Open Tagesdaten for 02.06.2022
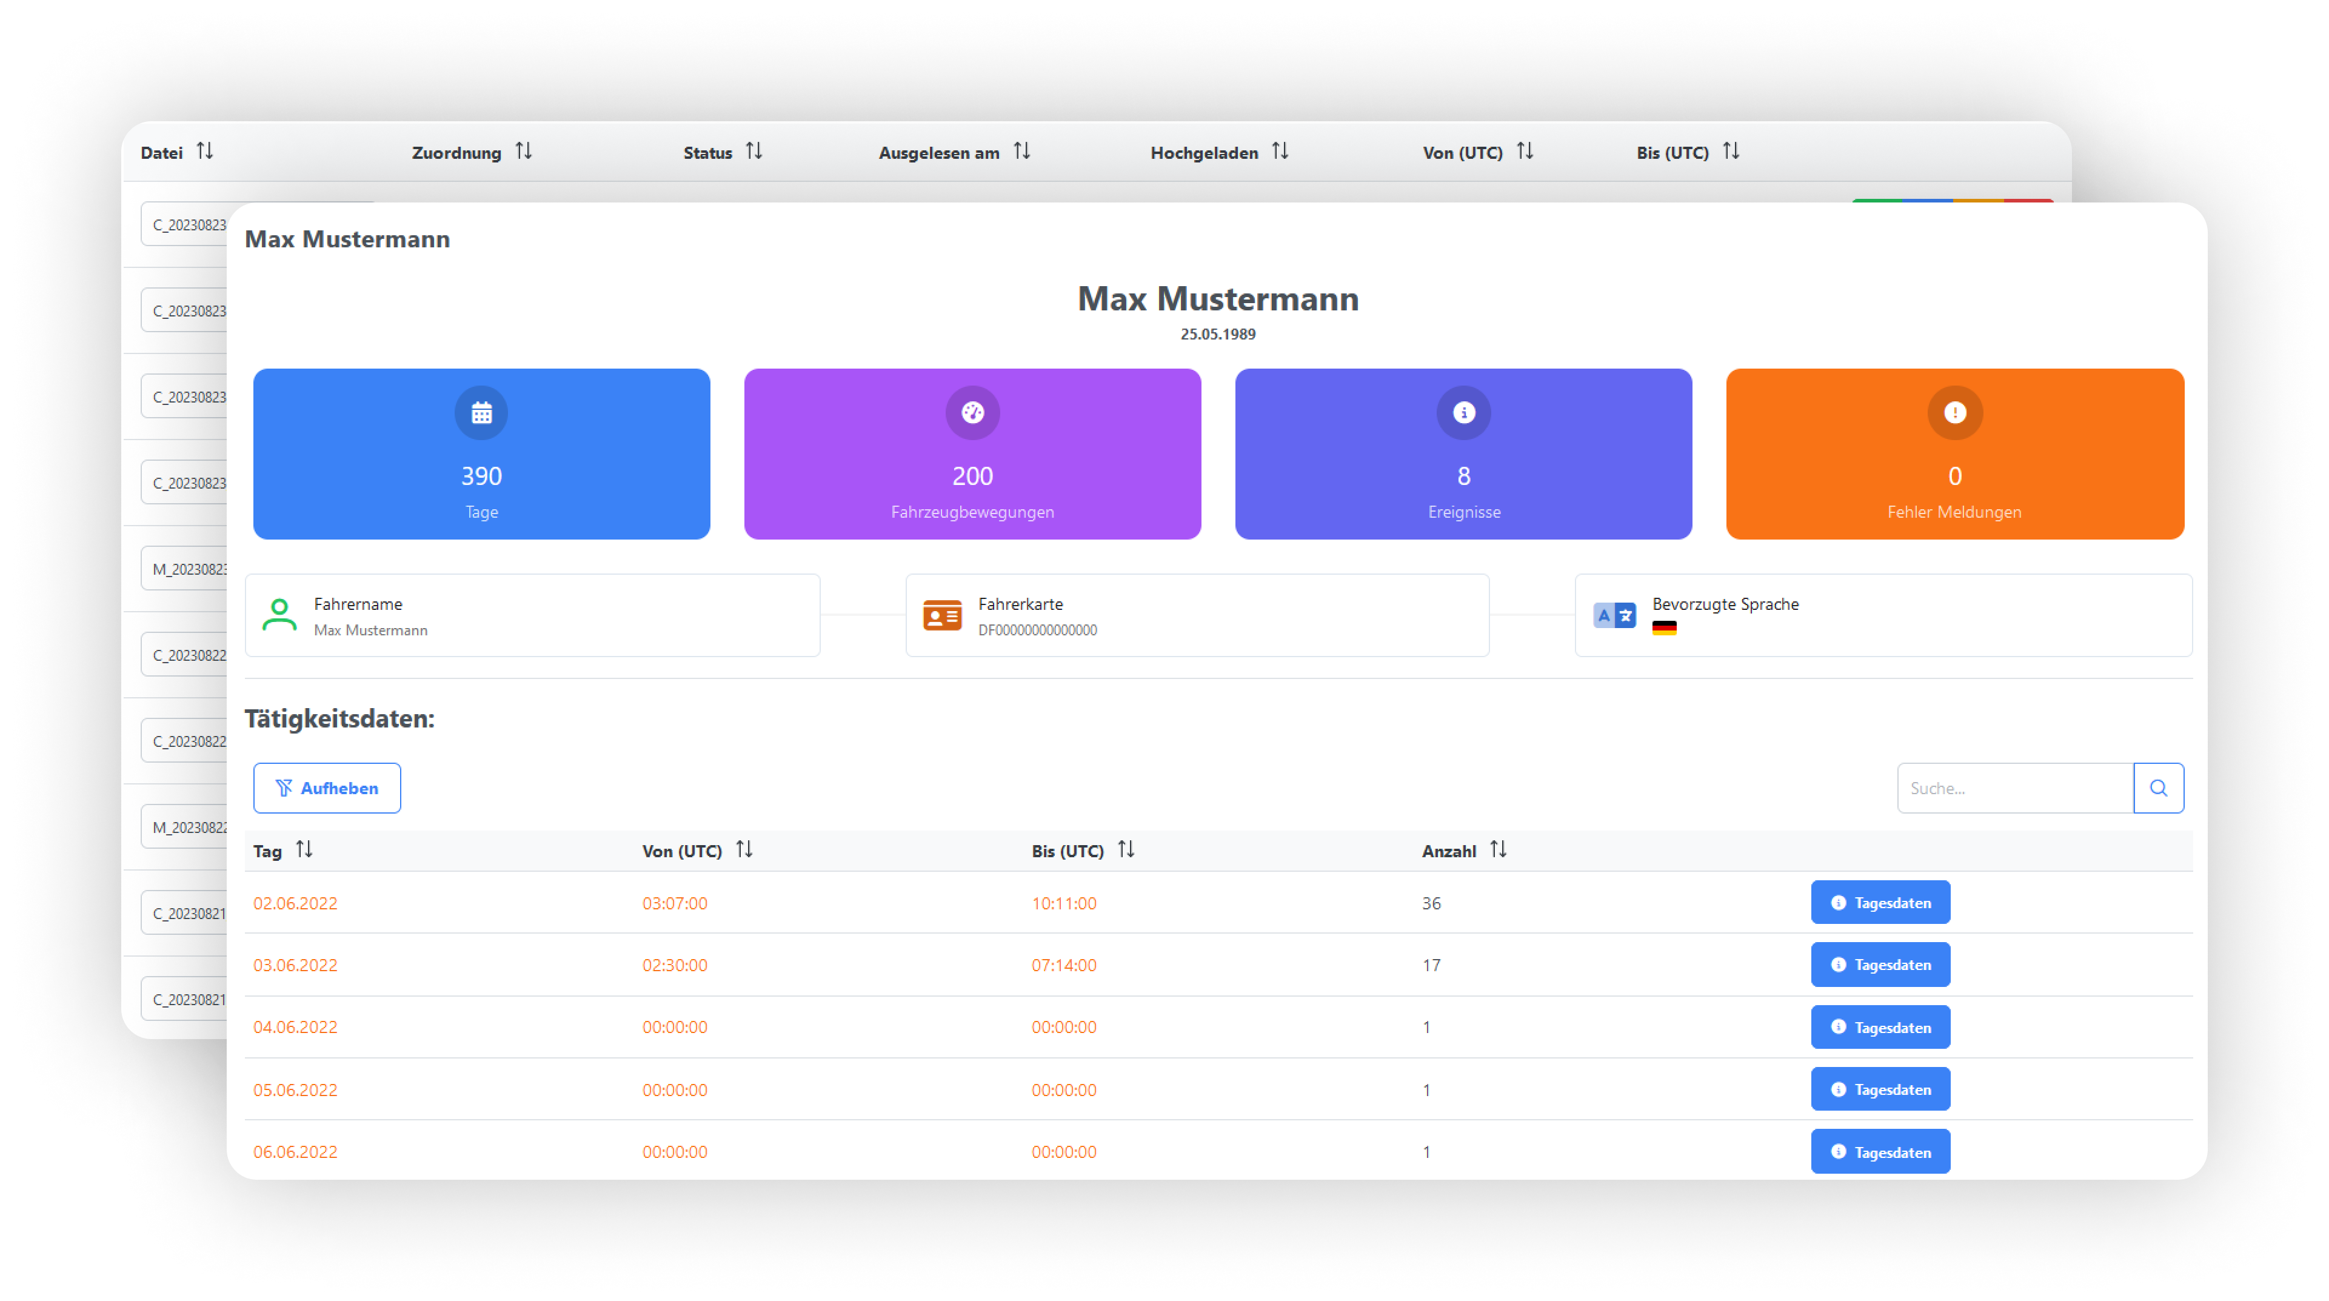This screenshot has width=2329, height=1301. [x=1880, y=902]
